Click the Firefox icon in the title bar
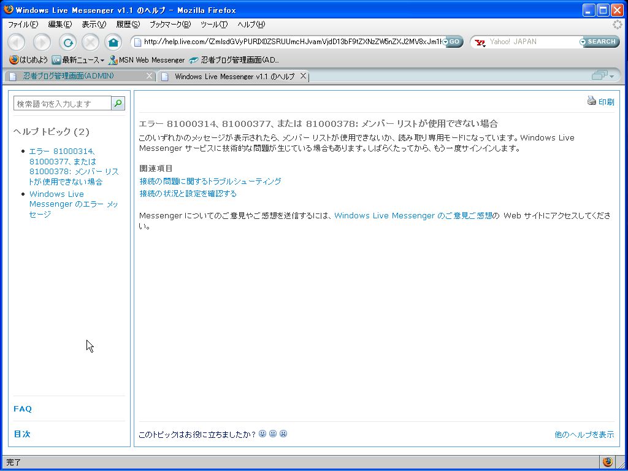628x471 pixels. pos(9,9)
